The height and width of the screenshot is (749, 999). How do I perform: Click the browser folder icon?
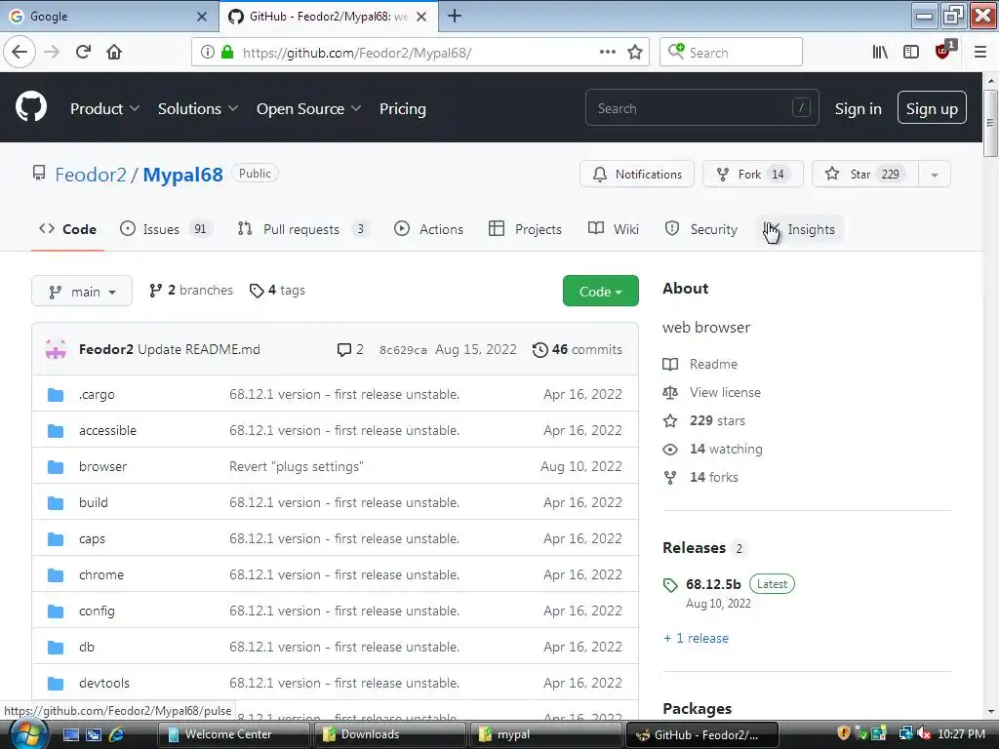coord(56,467)
